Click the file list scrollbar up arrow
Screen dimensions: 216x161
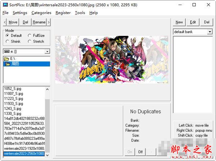click(x=48, y=89)
